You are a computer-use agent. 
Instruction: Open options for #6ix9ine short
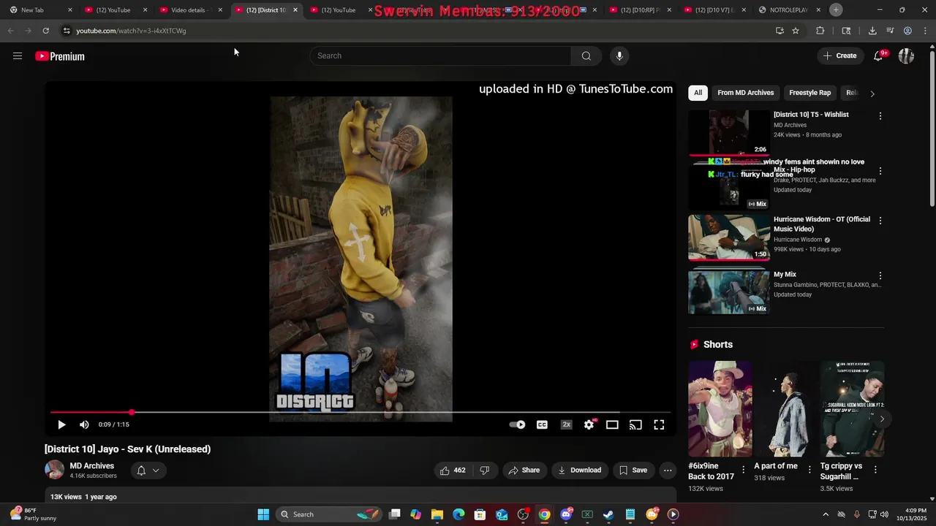(743, 470)
